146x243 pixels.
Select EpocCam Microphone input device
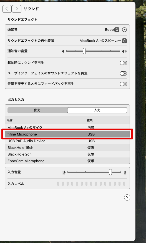(x=67, y=161)
